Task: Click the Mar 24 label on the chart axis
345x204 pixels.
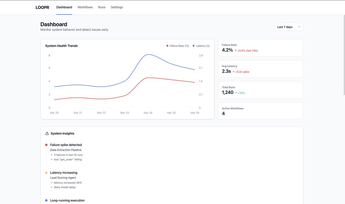Action: tap(148, 113)
